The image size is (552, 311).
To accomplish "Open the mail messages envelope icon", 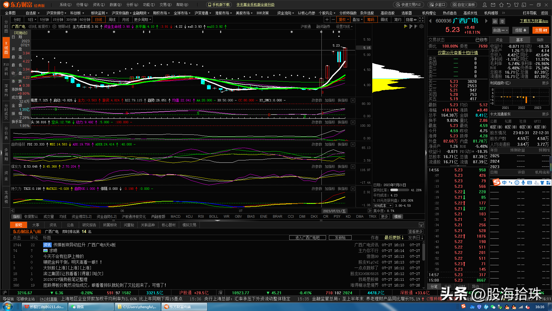I will point(493,5).
